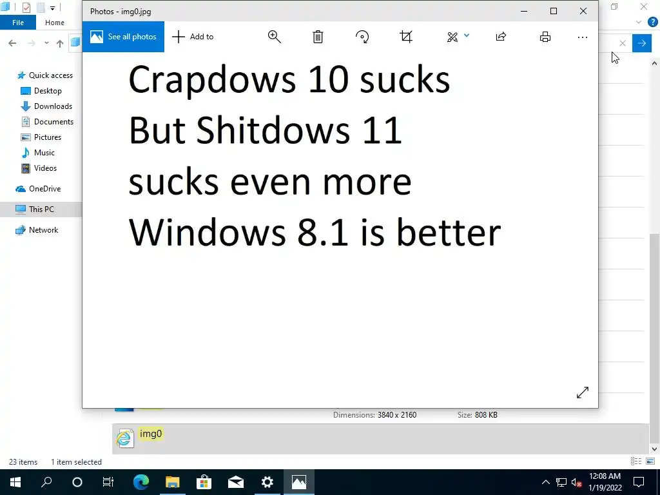Image resolution: width=660 pixels, height=495 pixels.
Task: Click See all photos button
Action: click(x=123, y=37)
